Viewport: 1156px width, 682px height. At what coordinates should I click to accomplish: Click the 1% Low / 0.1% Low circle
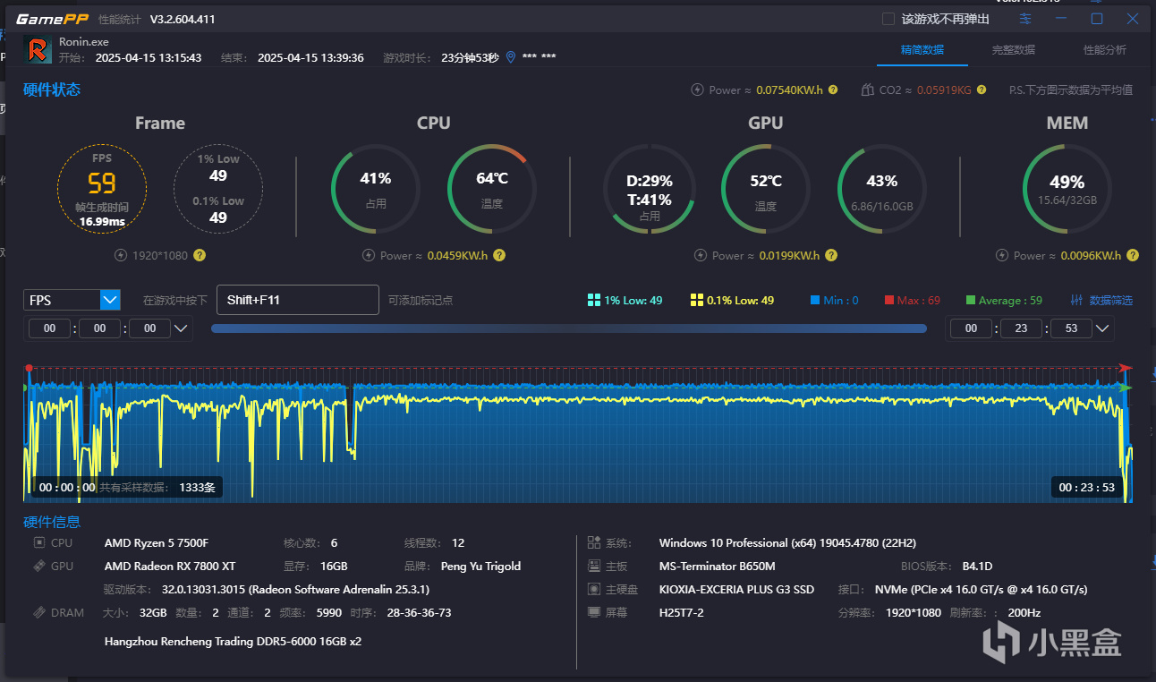[218, 189]
